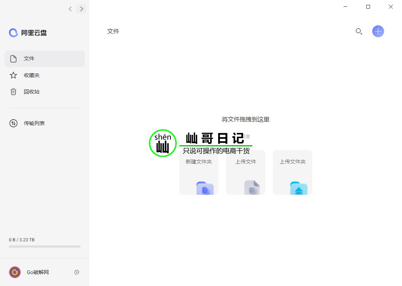Click the 新建文件夹 card
The width and height of the screenshot is (402, 286).
(199, 172)
